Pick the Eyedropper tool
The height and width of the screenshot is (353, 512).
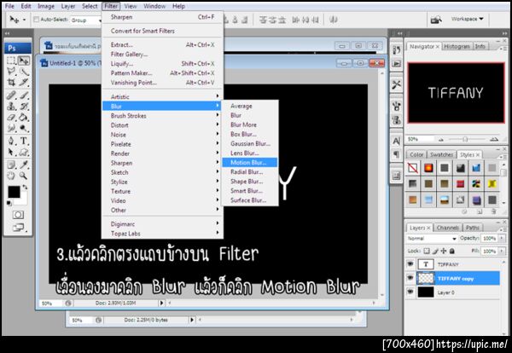coord(24,165)
